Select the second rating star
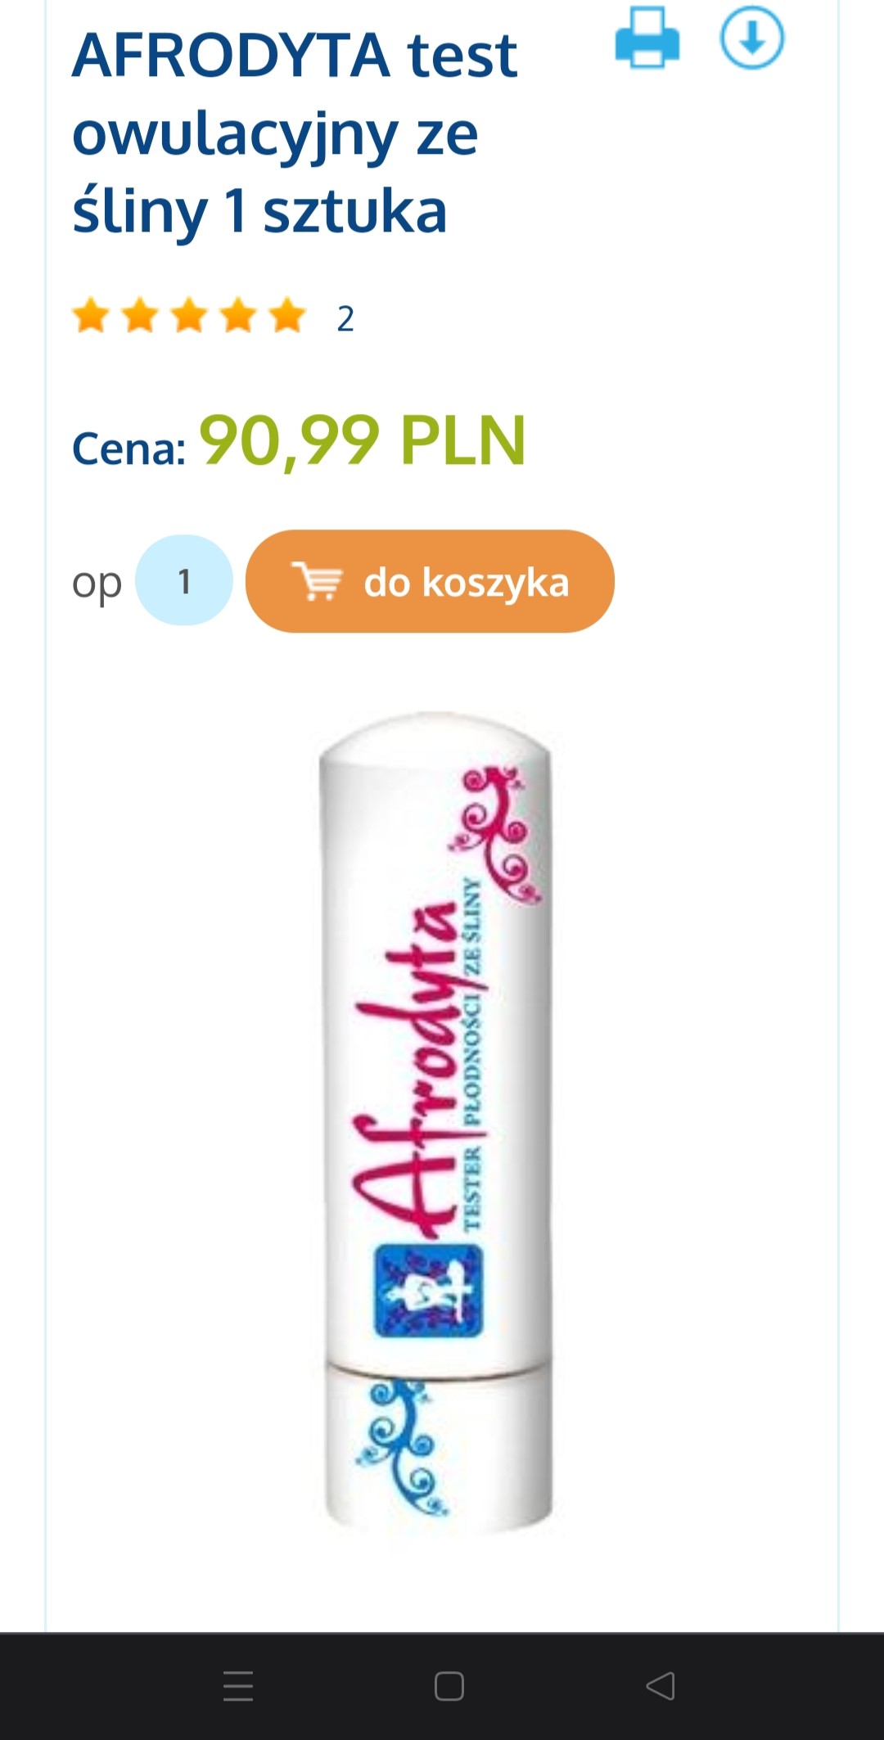 140,317
